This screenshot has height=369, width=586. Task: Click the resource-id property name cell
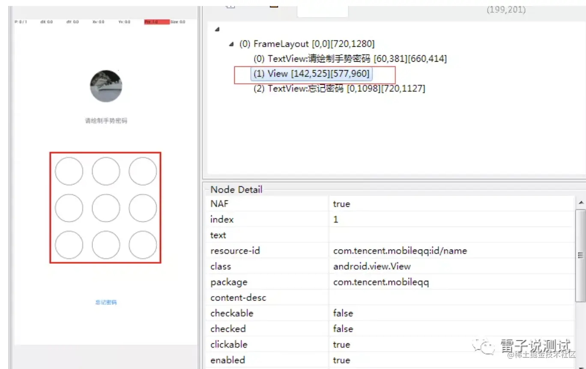267,250
